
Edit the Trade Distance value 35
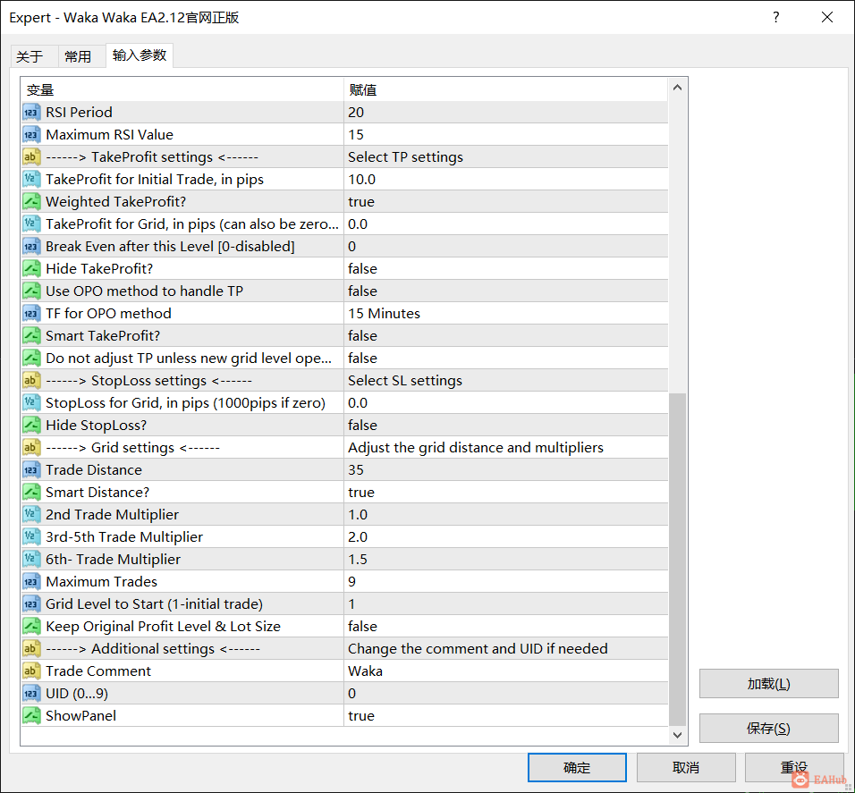pyautogui.click(x=506, y=469)
